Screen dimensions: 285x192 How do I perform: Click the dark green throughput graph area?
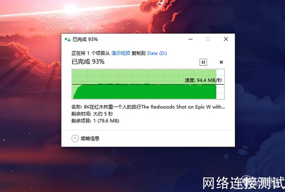[x=145, y=92]
